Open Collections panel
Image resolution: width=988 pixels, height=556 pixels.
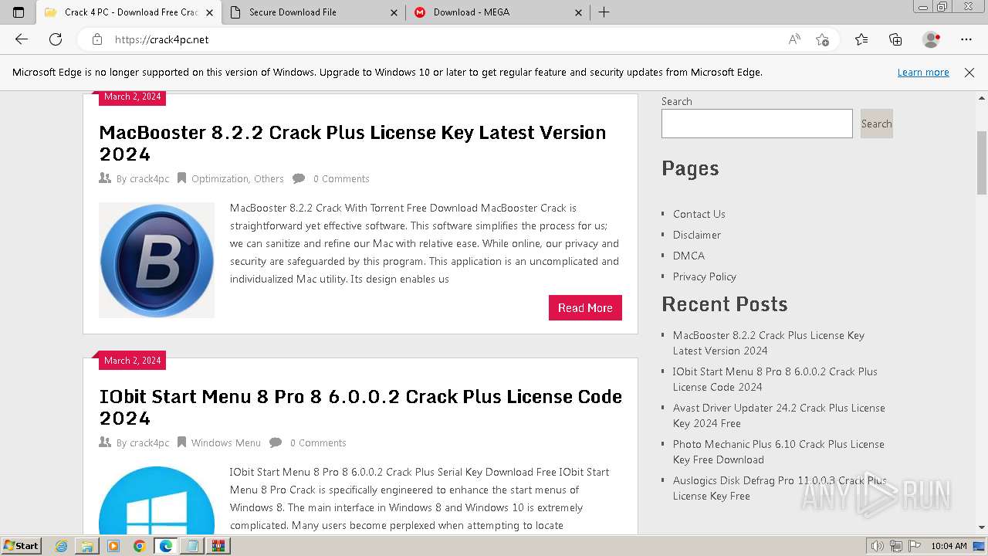895,39
